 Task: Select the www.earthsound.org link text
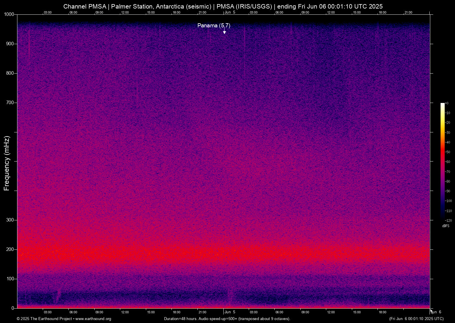pyautogui.click(x=93, y=319)
